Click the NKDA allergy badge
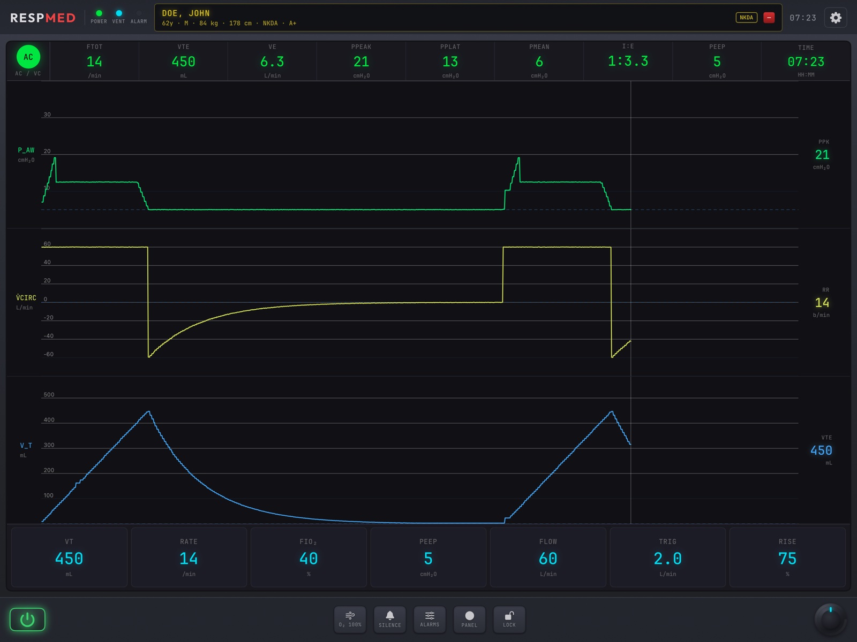The width and height of the screenshot is (857, 642). coord(746,18)
